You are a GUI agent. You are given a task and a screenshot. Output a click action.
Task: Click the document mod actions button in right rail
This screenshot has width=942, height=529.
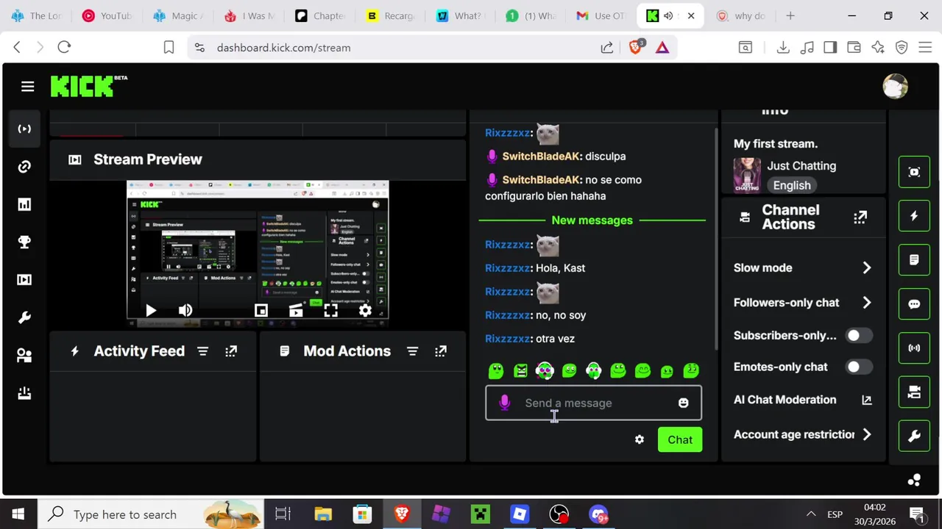pos(914,260)
